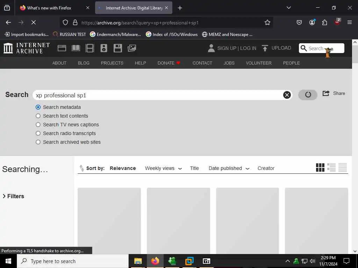Image resolution: width=358 pixels, height=268 pixels.
Task: Open the Firefox application menu
Action: (x=349, y=22)
